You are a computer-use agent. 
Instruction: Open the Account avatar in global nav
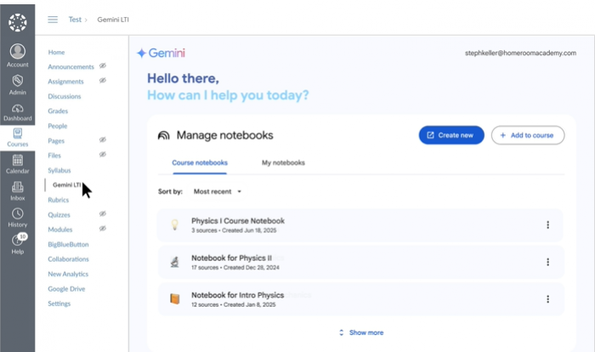click(x=18, y=51)
